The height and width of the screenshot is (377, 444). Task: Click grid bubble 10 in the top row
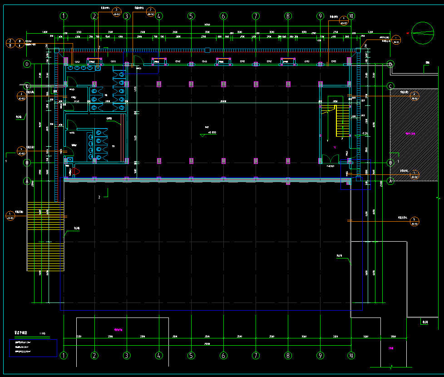click(x=351, y=16)
